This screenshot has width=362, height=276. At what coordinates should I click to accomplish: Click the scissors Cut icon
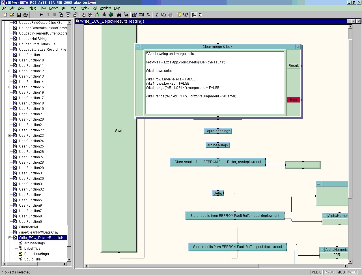coord(157,15)
